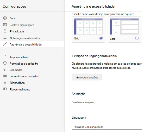The image size is (144, 132).
Task: Click the Exibição da linguagem de sinais heading
Action: click(x=94, y=56)
